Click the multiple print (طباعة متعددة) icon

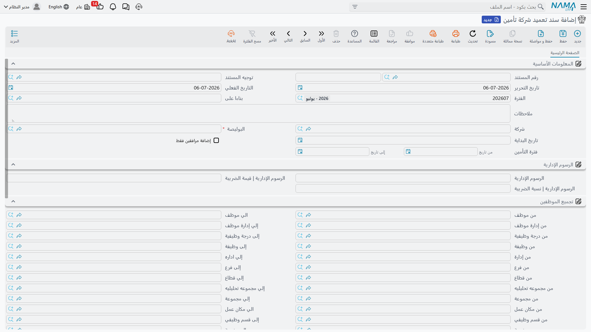[433, 34]
